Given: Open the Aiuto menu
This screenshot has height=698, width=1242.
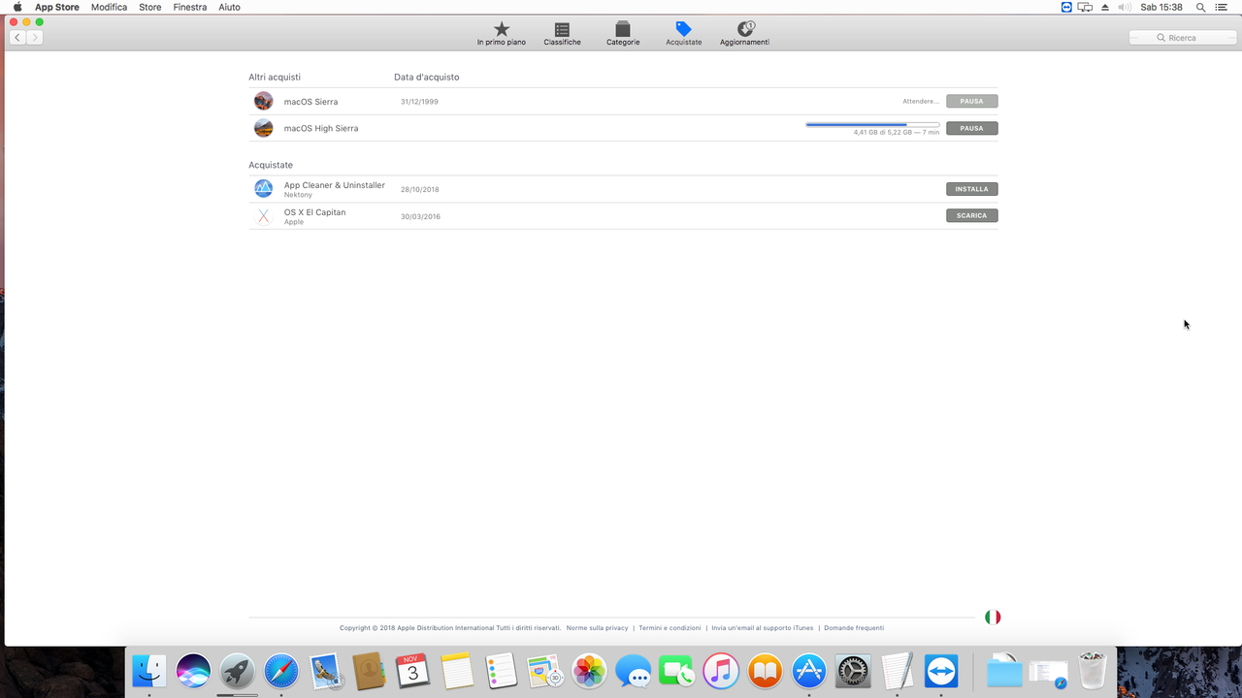Looking at the screenshot, I should point(229,7).
